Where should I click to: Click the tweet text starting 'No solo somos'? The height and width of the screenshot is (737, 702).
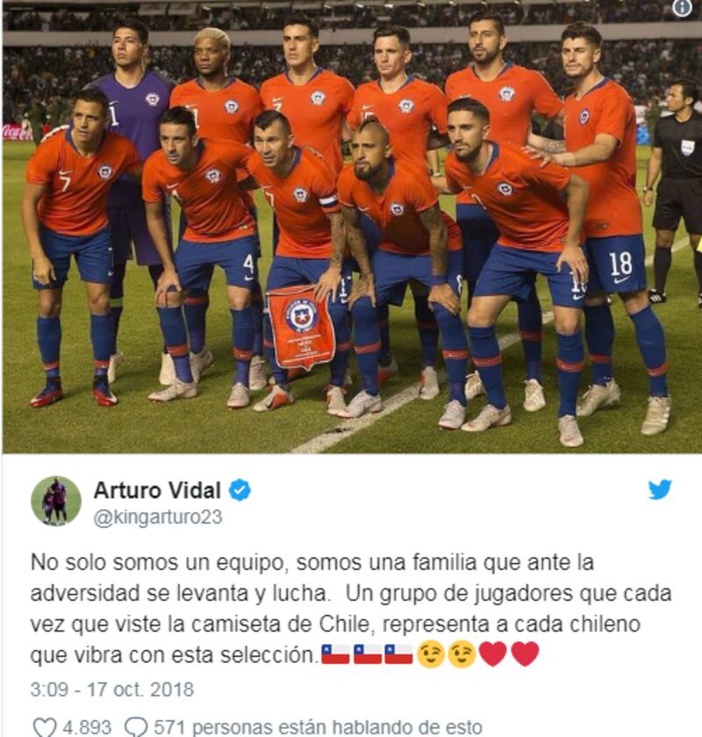pyautogui.click(x=351, y=608)
